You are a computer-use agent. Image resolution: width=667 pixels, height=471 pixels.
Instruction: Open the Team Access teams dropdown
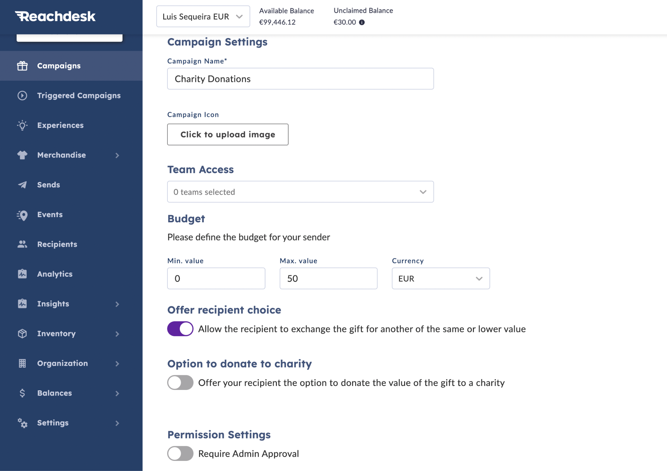[x=300, y=192]
